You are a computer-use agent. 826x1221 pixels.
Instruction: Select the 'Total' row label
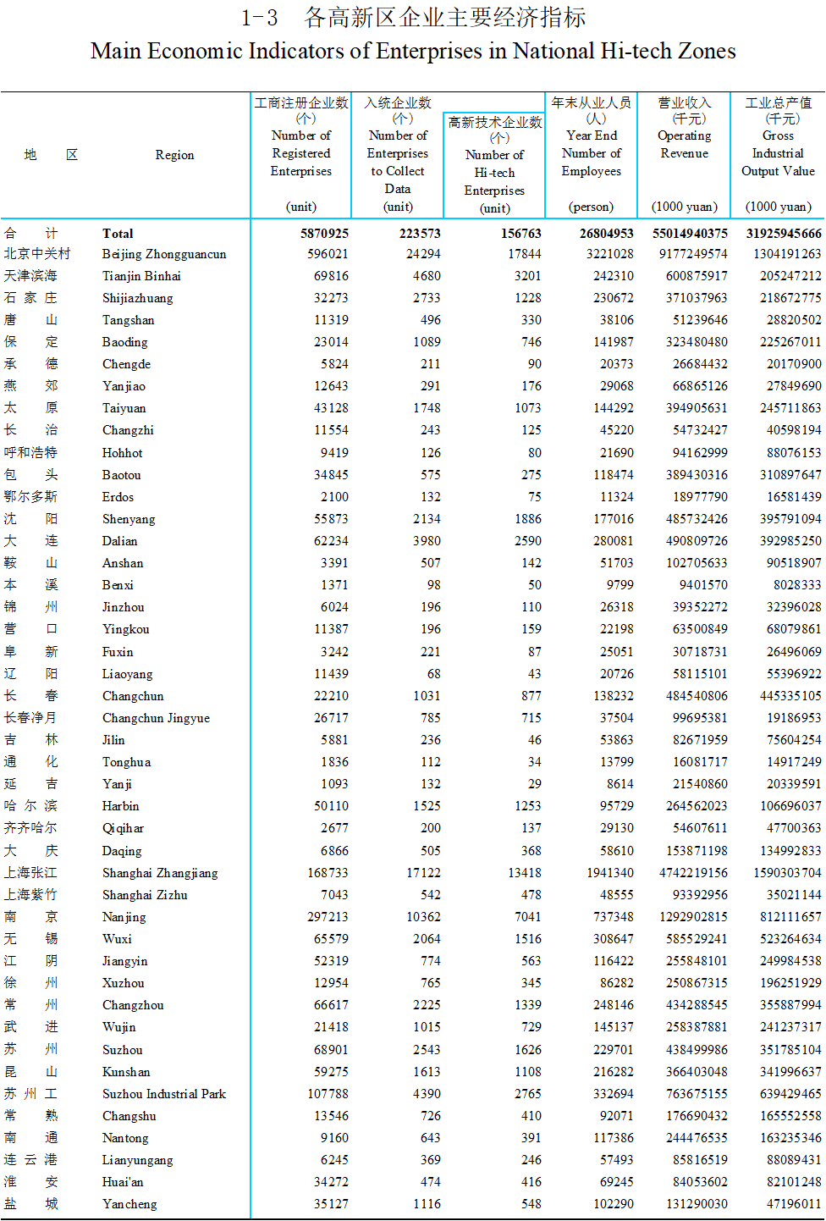tap(118, 234)
